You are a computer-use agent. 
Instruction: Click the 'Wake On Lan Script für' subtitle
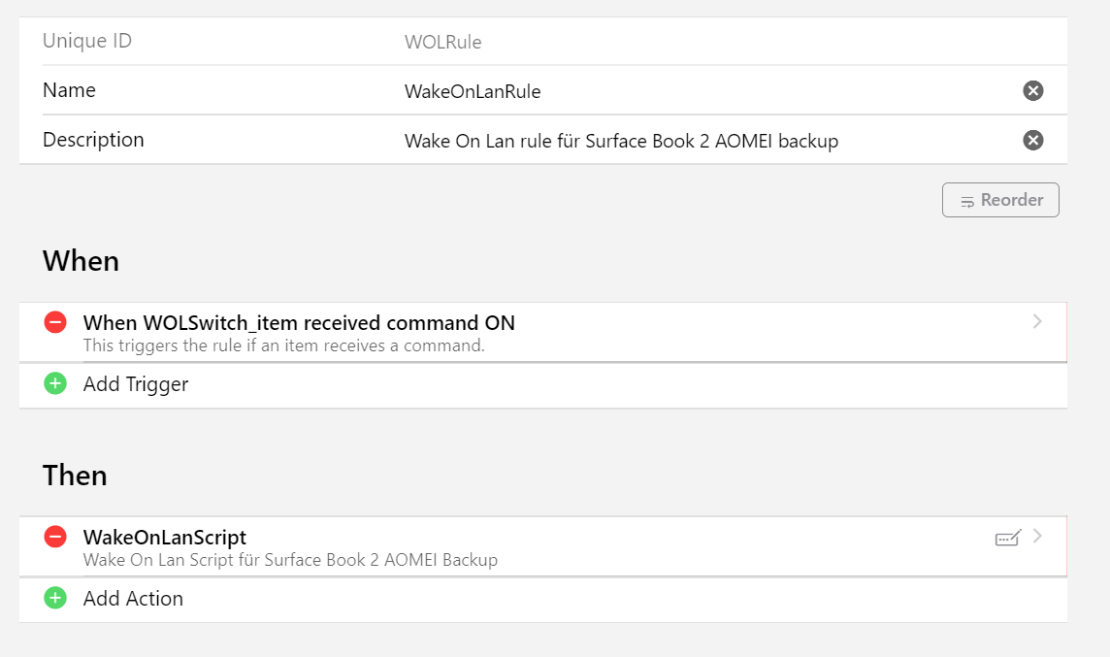290,560
